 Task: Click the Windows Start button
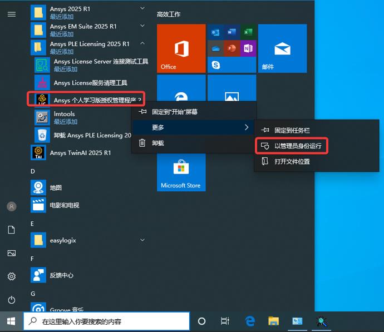tap(11, 321)
